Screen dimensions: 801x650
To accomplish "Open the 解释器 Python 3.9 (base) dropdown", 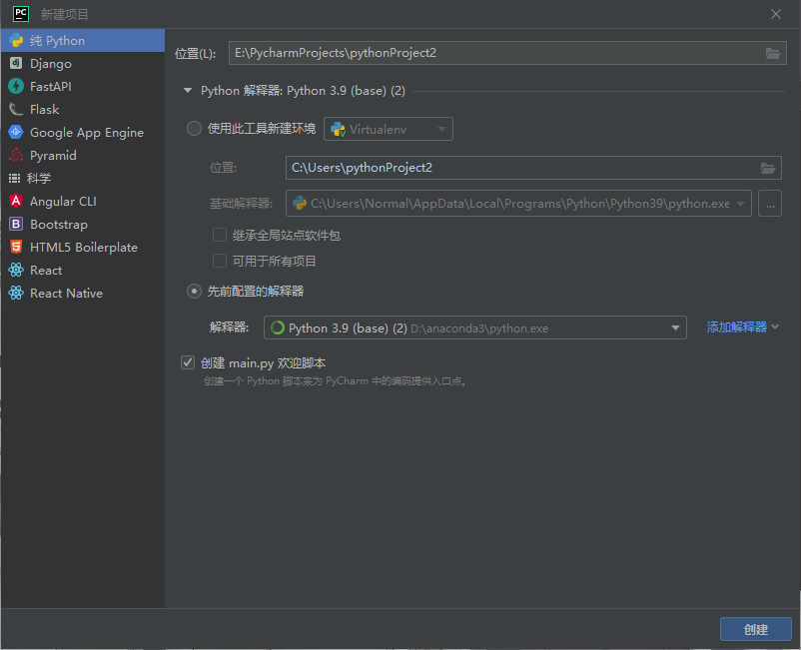I will point(475,327).
